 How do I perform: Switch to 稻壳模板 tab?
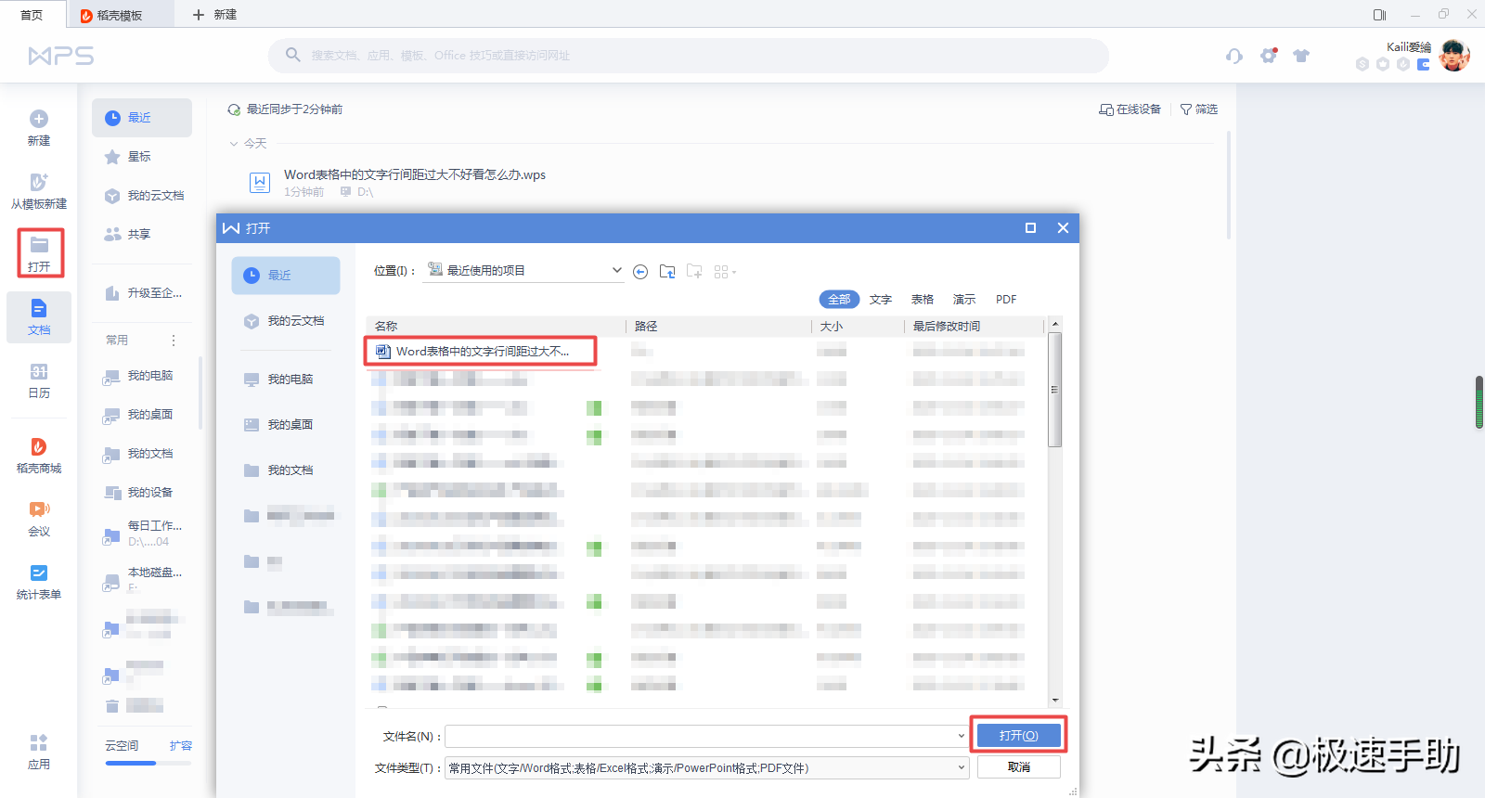coord(120,15)
